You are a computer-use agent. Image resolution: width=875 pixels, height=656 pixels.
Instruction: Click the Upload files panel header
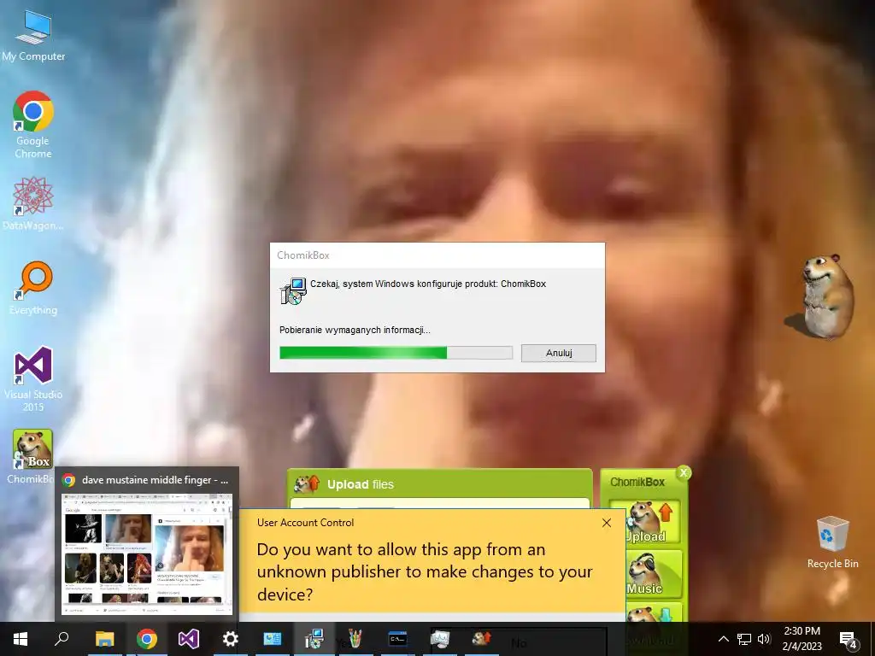click(x=440, y=484)
